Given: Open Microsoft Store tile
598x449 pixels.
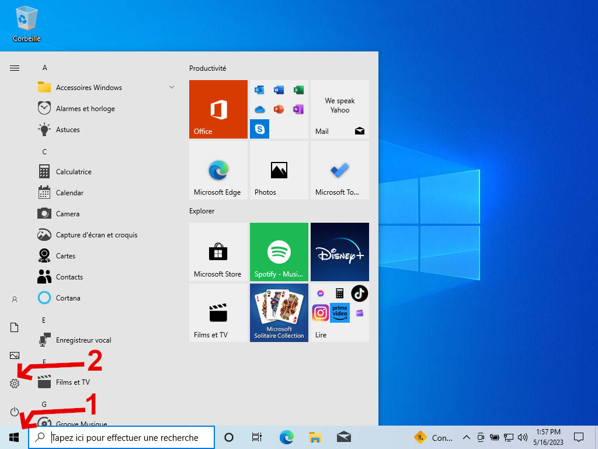Looking at the screenshot, I should (x=218, y=252).
